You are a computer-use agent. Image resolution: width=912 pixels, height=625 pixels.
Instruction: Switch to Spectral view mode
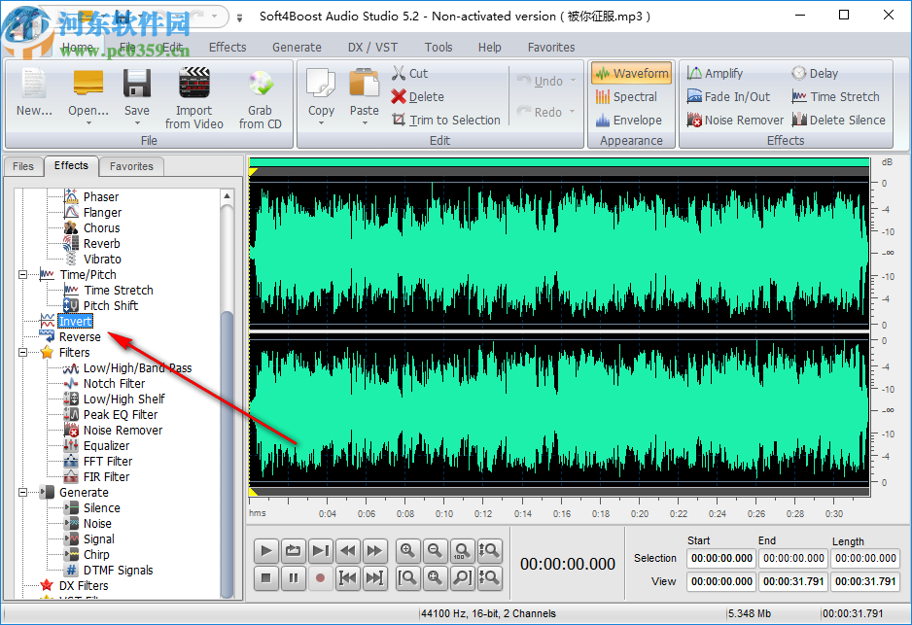tap(630, 96)
